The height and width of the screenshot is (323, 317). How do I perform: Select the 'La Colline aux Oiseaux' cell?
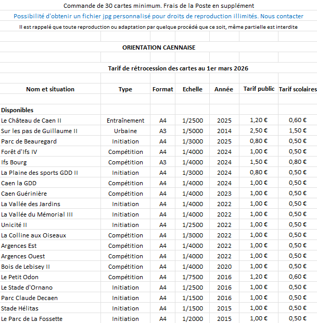(33, 235)
